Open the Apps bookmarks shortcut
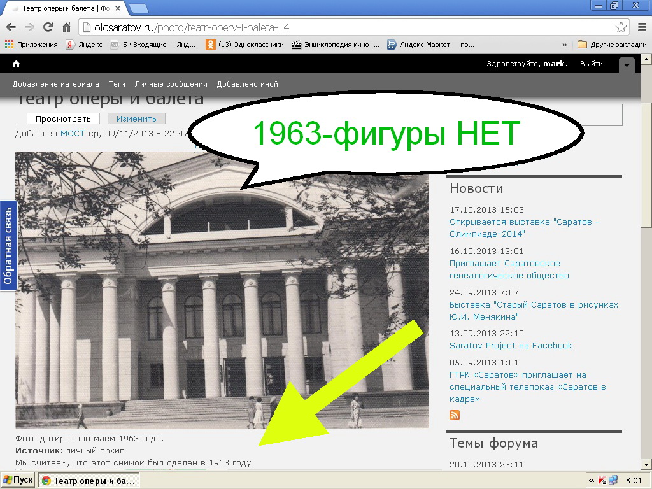This screenshot has width=652, height=489. (31, 45)
